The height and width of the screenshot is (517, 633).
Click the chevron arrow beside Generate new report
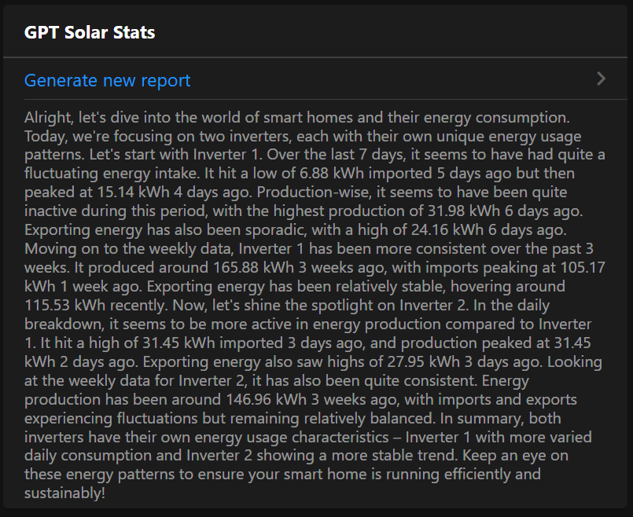[x=601, y=79]
